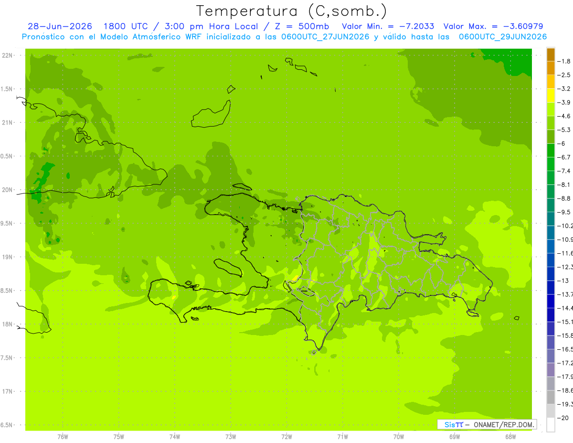The width and height of the screenshot is (573, 443).
Task: Click the "Valor Min. = -7.2033" readout
Action: (x=388, y=26)
